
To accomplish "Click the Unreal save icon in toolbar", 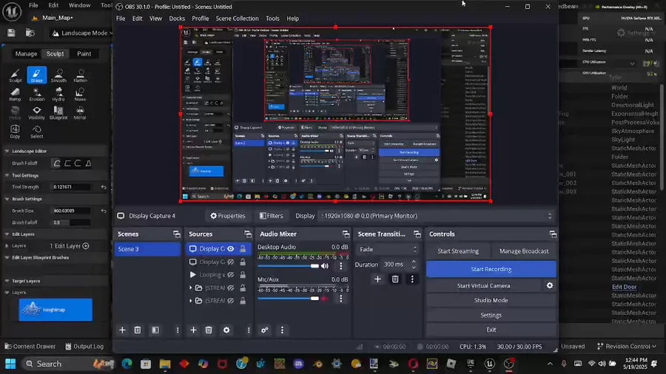I will pyautogui.click(x=11, y=33).
